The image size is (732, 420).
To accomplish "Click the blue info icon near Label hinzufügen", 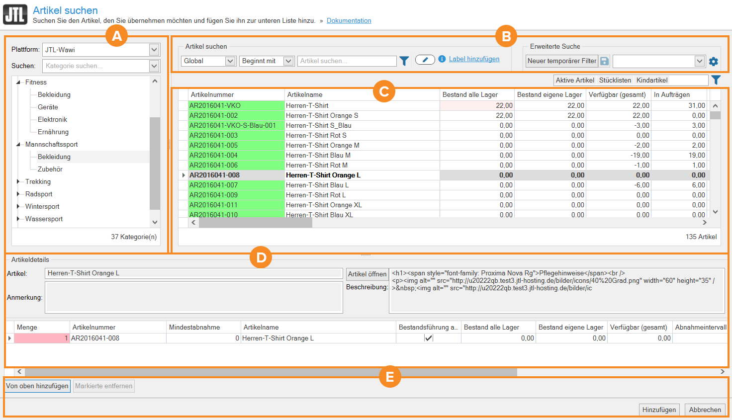I will (442, 59).
